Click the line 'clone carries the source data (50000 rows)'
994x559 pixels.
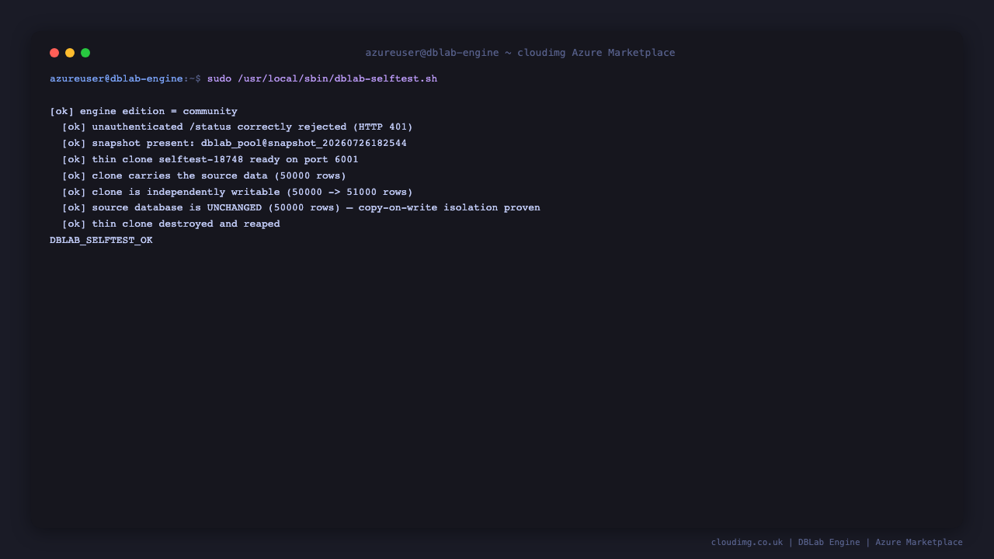204,175
